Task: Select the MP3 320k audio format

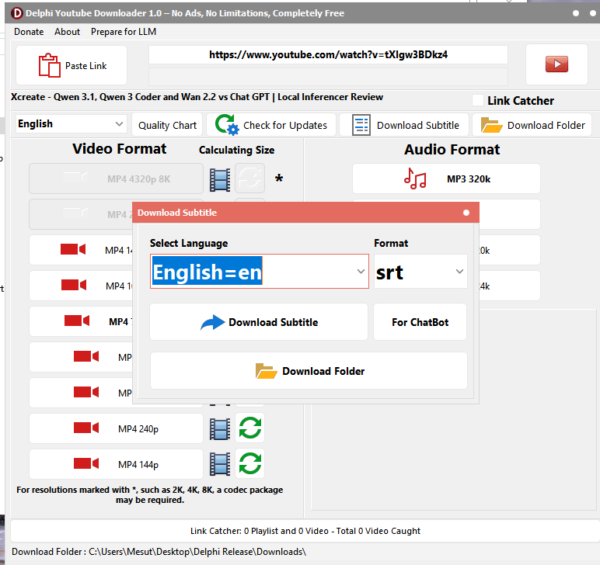Action: (x=446, y=179)
